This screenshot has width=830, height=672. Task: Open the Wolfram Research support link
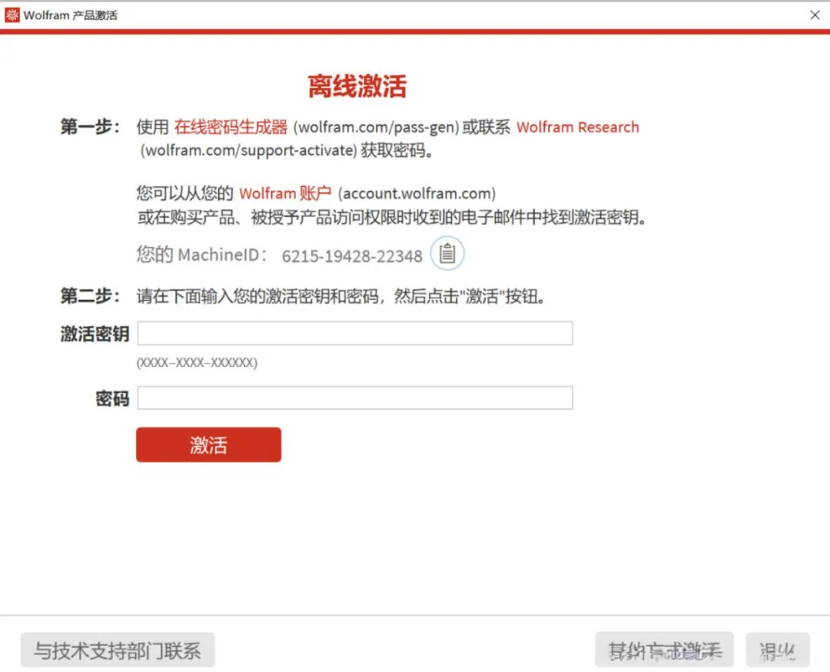coord(577,127)
